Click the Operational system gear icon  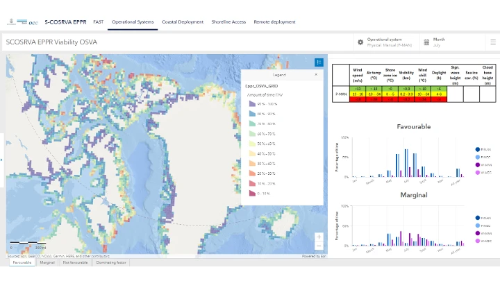(360, 42)
